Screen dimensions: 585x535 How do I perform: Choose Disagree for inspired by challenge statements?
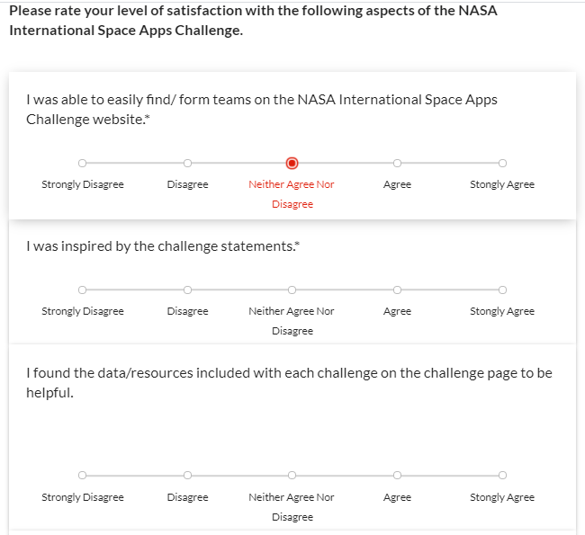[x=187, y=290]
